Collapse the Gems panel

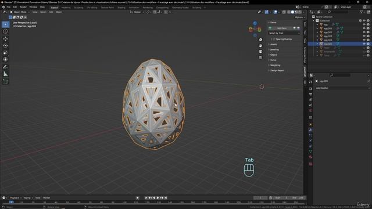[x=273, y=23]
